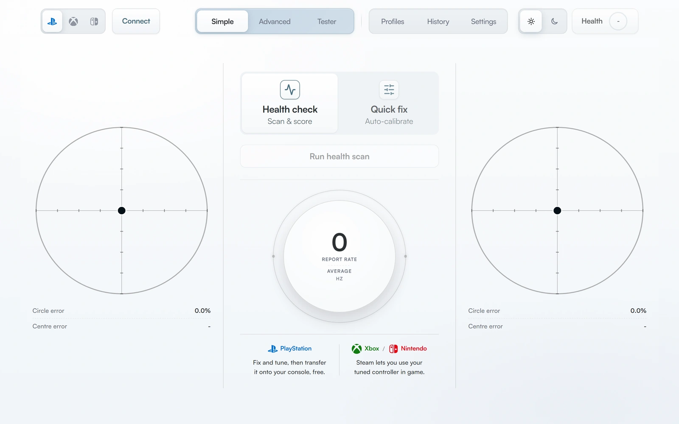679x424 pixels.
Task: Click the Health check pulse icon
Action: tap(290, 90)
